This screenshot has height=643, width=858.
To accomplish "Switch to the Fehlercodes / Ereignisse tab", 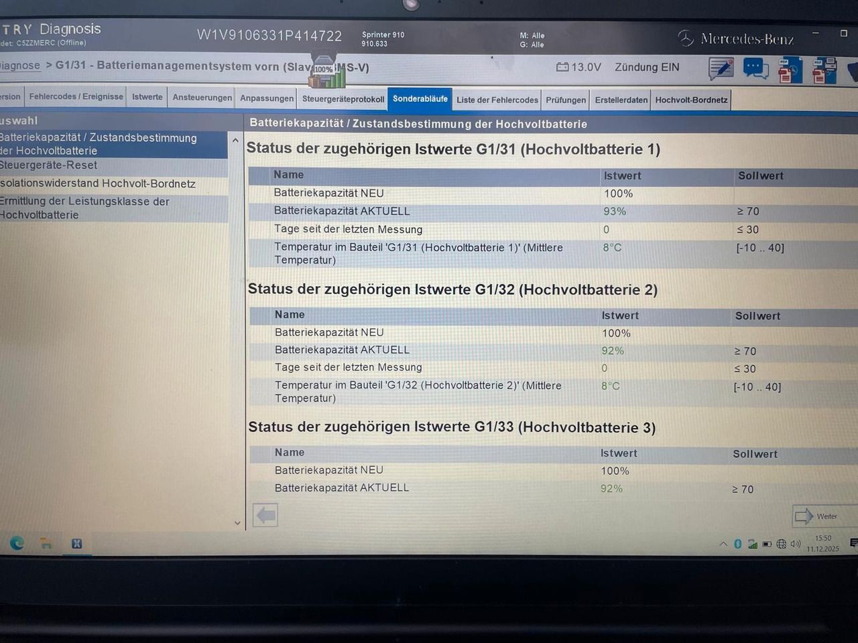I will (76, 97).
